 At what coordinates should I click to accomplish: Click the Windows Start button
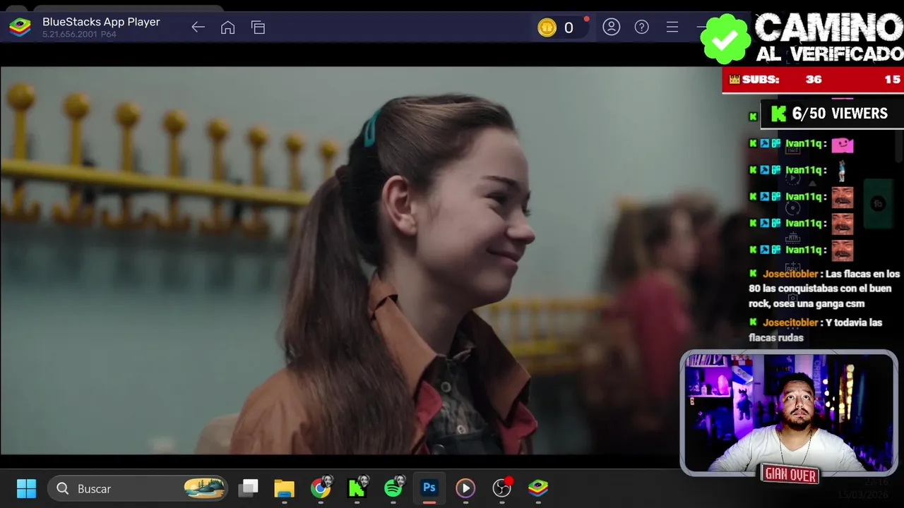point(26,488)
